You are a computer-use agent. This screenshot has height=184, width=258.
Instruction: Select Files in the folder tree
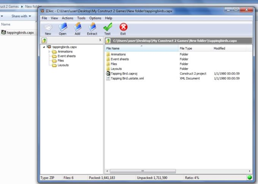61,60
